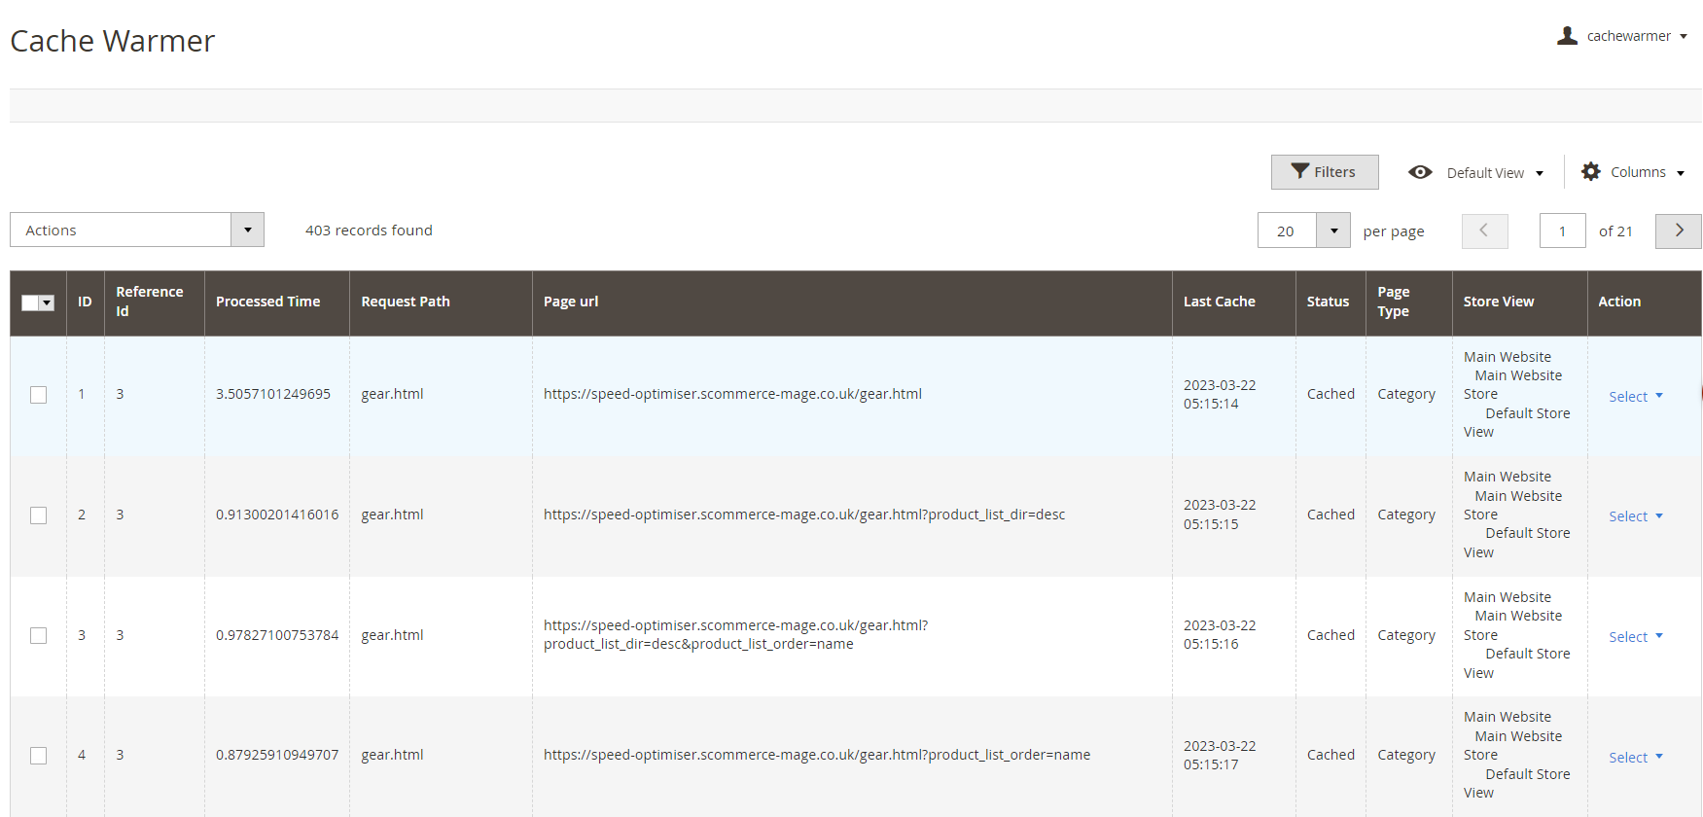The height and width of the screenshot is (817, 1703).
Task: Sort by Processed Time column header
Action: click(267, 302)
